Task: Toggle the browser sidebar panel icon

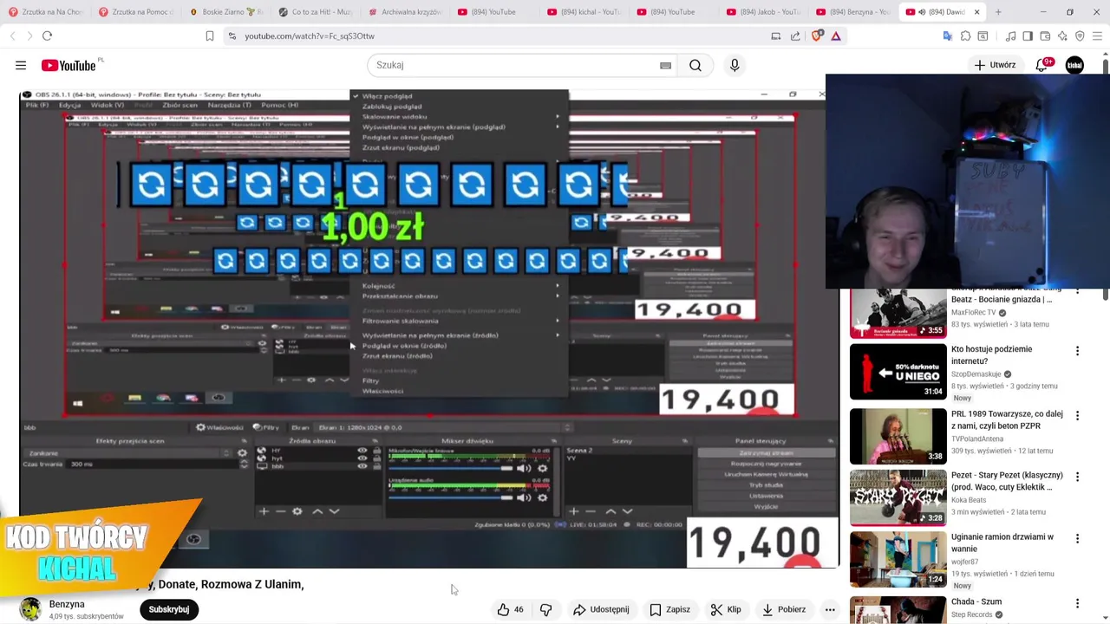Action: click(x=1028, y=36)
